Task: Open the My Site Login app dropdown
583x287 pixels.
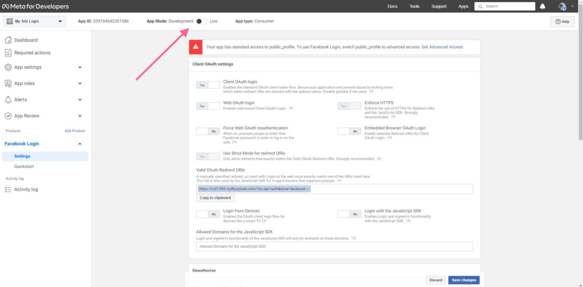Action: [35, 21]
